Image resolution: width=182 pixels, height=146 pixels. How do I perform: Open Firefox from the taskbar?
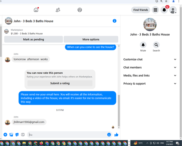click(41, 143)
